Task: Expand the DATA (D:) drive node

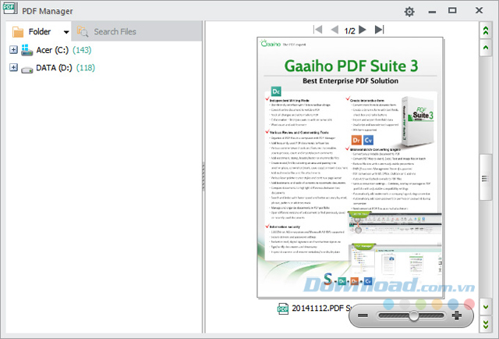Action: pyautogui.click(x=13, y=67)
